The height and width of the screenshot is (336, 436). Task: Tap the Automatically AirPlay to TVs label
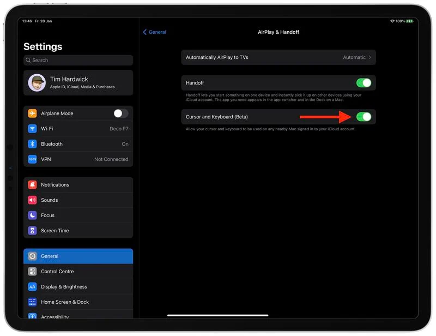[x=217, y=57]
